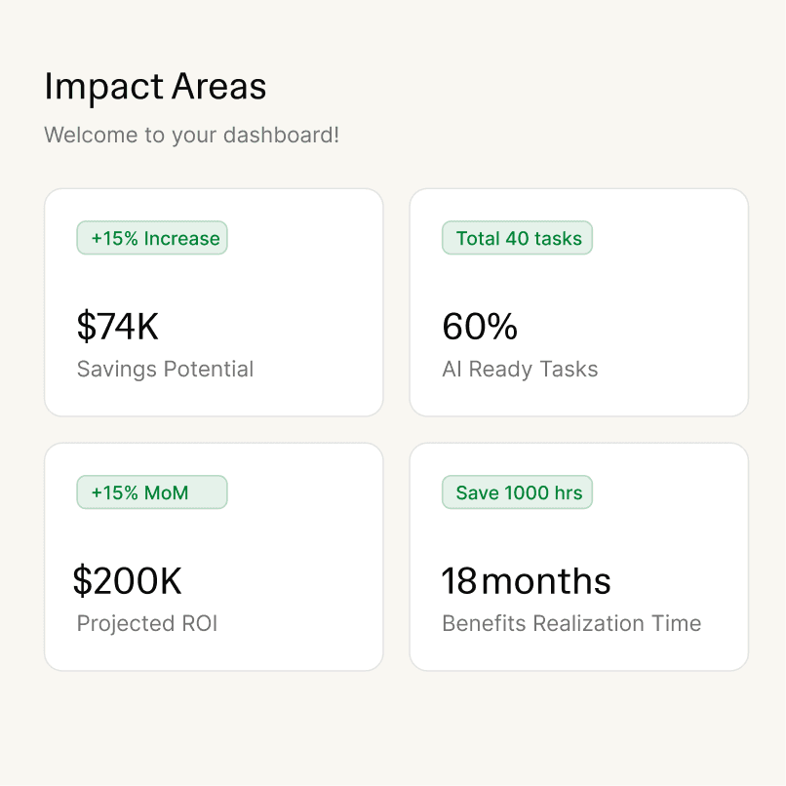Click the $200K value
The width and height of the screenshot is (786, 786).
point(127,581)
